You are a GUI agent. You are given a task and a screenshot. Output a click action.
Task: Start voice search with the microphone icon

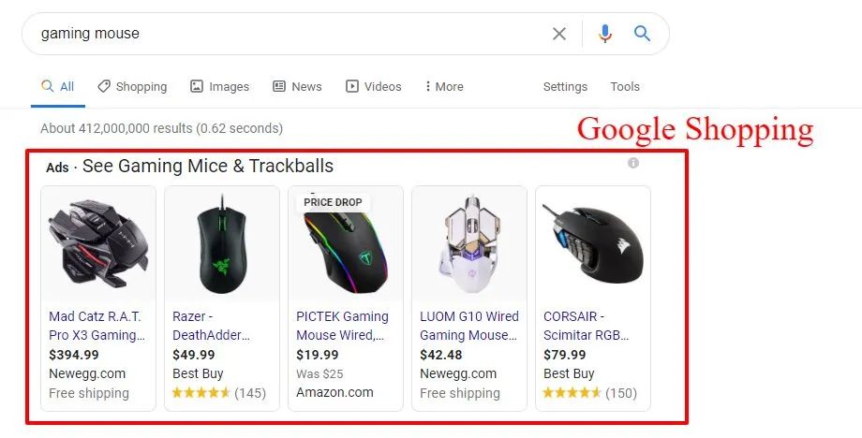tap(605, 34)
